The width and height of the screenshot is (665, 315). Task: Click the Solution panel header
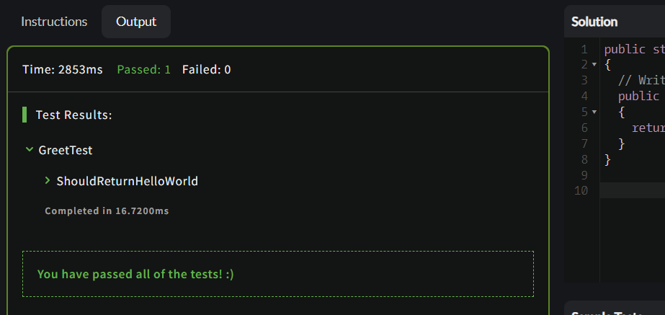594,22
